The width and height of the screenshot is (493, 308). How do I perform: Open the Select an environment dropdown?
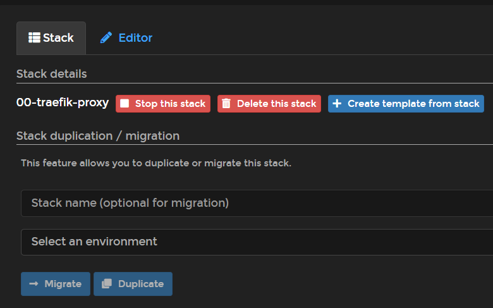tap(257, 242)
